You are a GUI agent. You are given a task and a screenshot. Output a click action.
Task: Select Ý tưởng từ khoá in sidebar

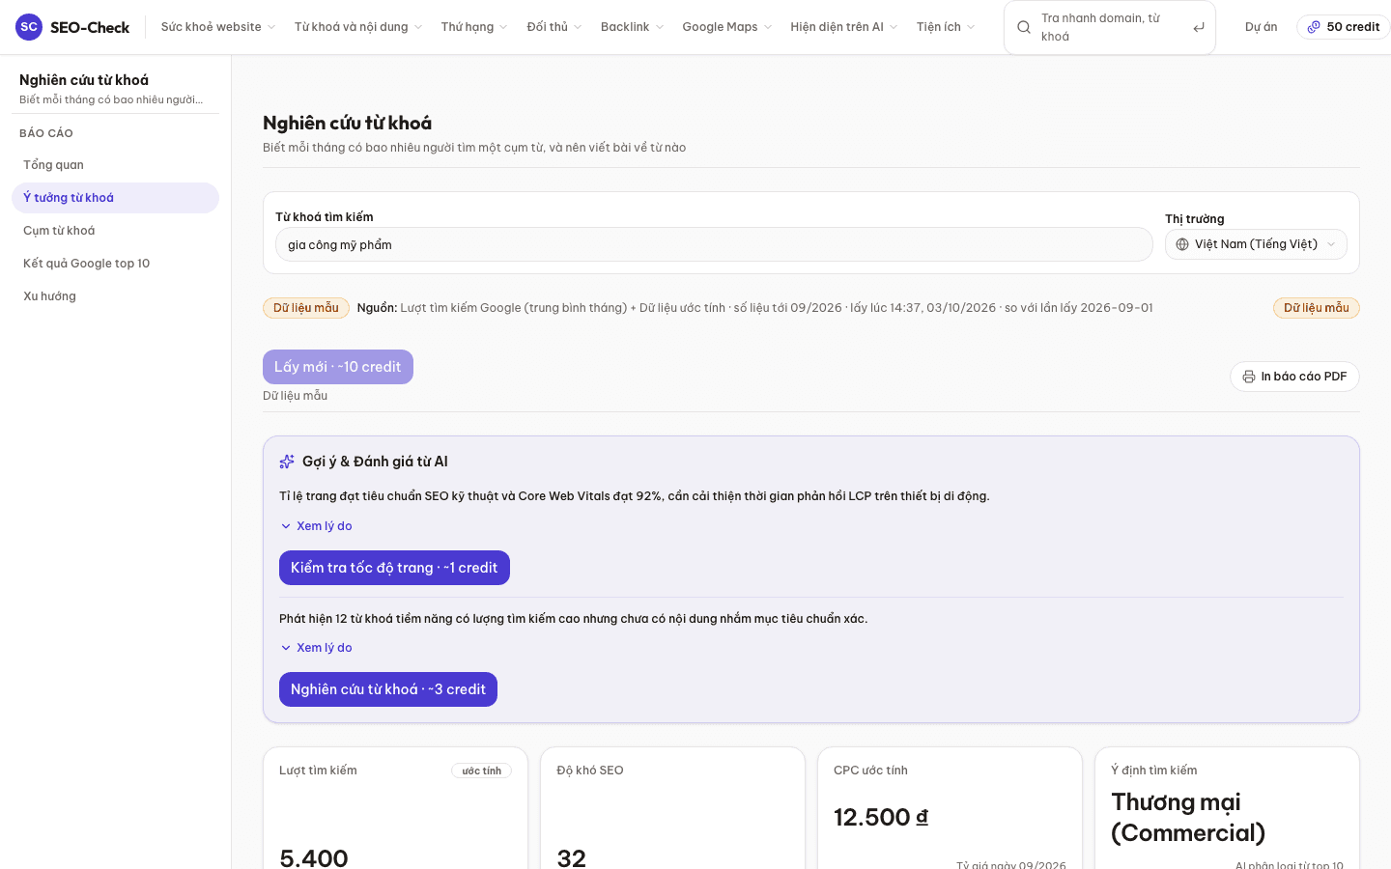115,198
